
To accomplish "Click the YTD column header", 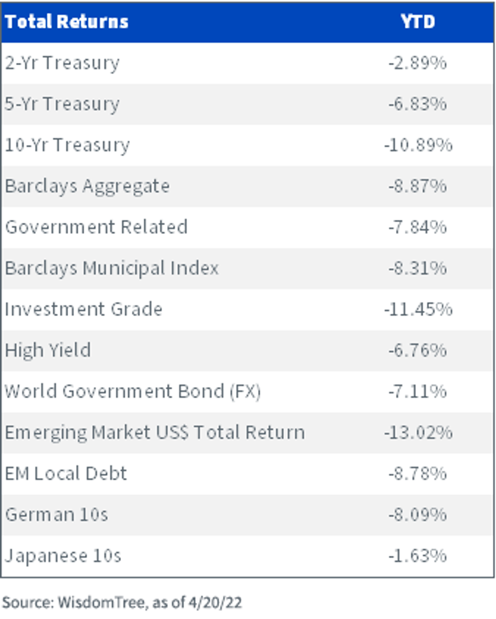I will coord(418,21).
